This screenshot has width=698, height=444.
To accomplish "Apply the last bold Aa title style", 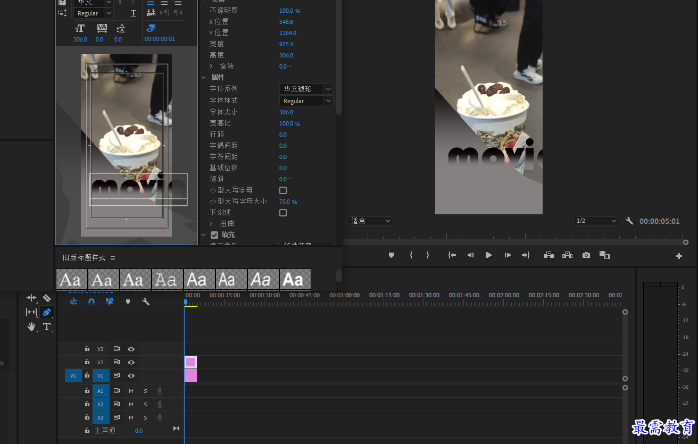I will point(295,279).
